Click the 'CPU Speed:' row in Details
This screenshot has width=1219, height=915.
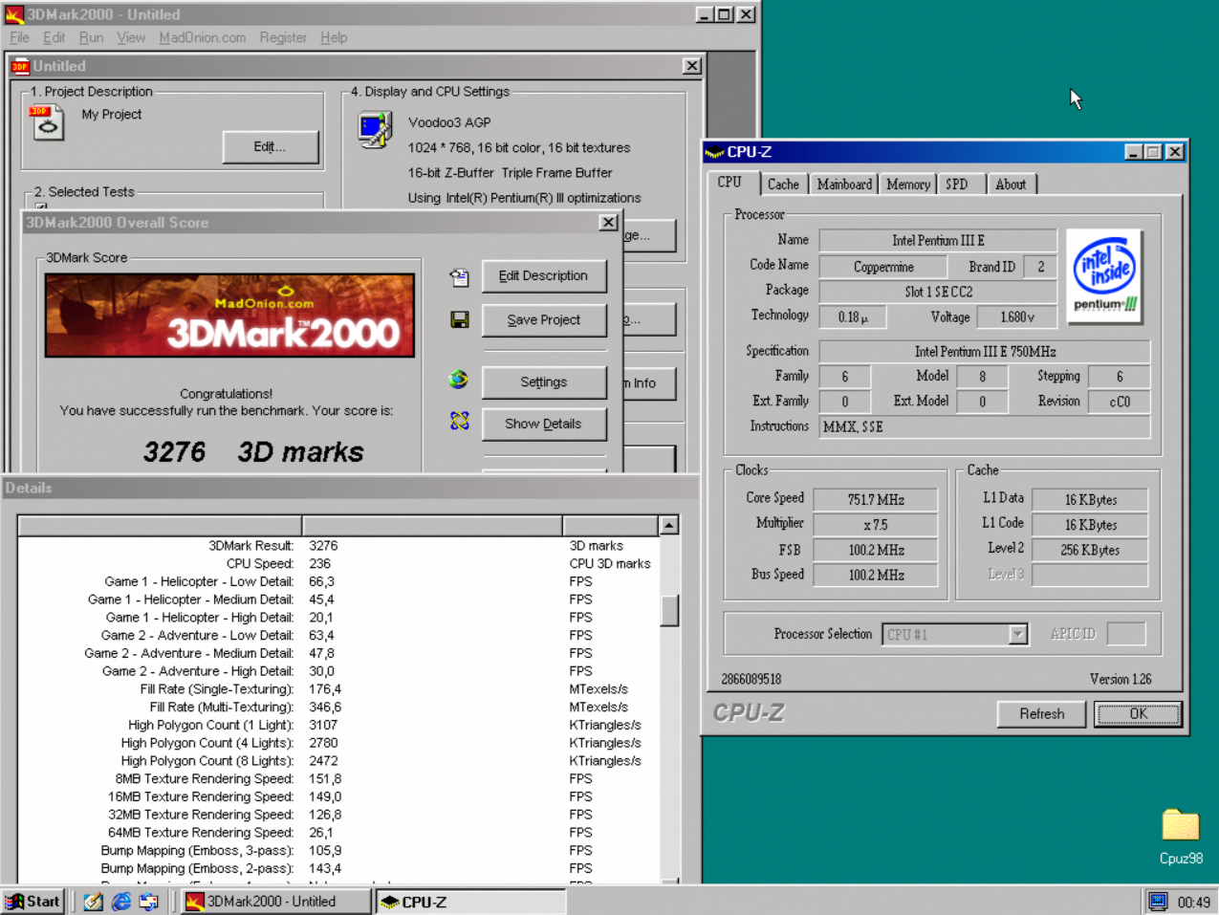pos(338,564)
